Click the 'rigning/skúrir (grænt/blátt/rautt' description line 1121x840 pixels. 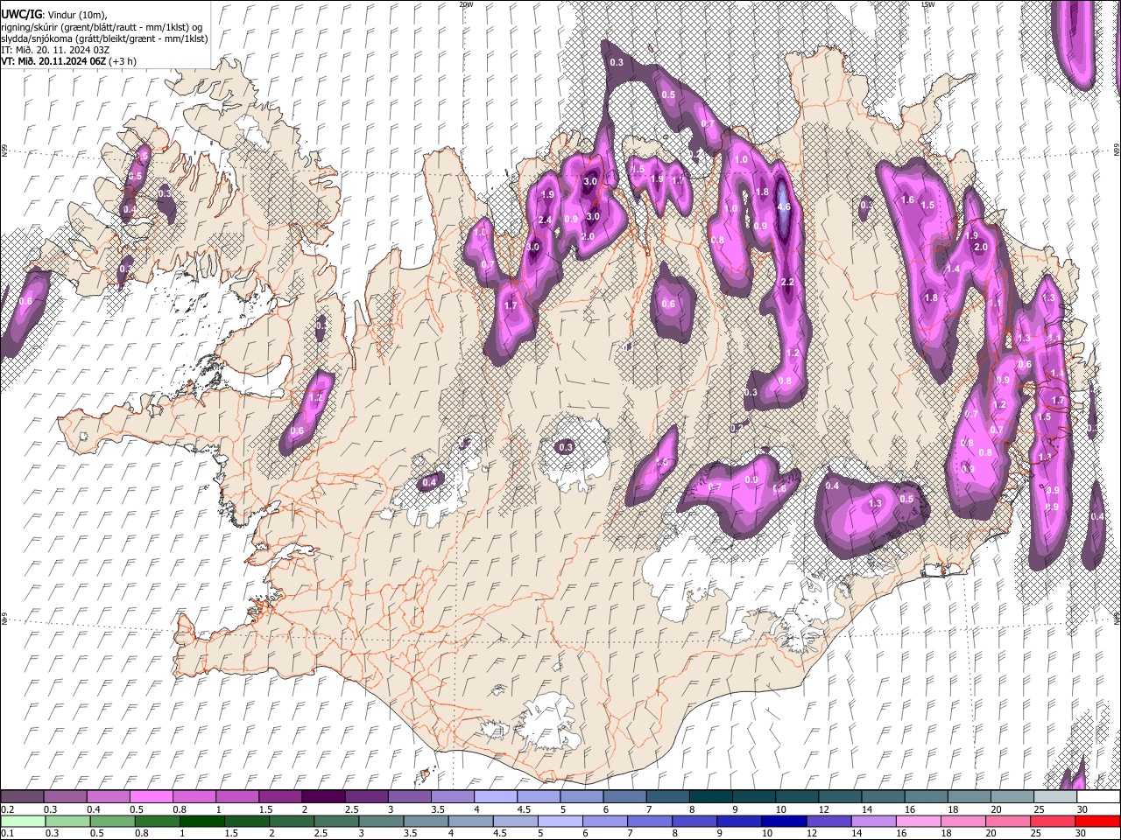[102, 26]
